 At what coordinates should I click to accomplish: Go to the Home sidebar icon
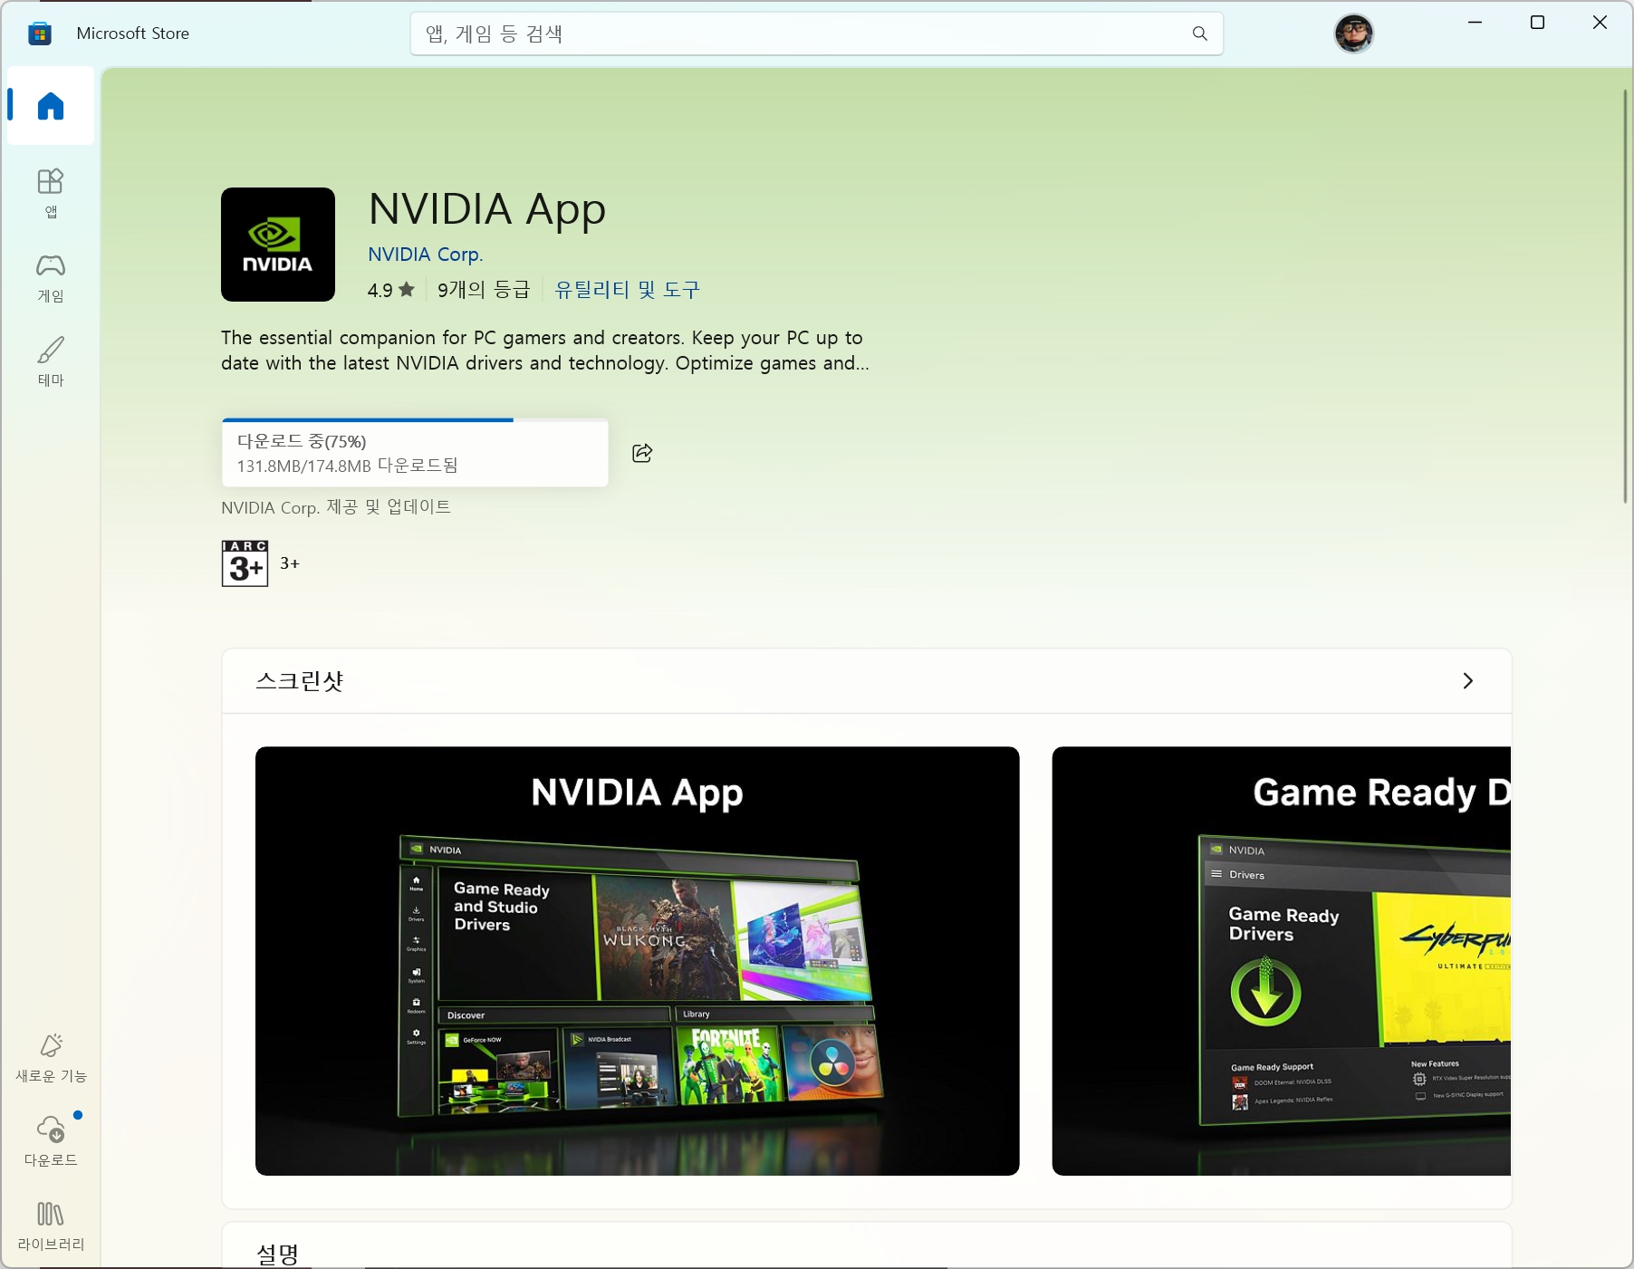tap(51, 106)
